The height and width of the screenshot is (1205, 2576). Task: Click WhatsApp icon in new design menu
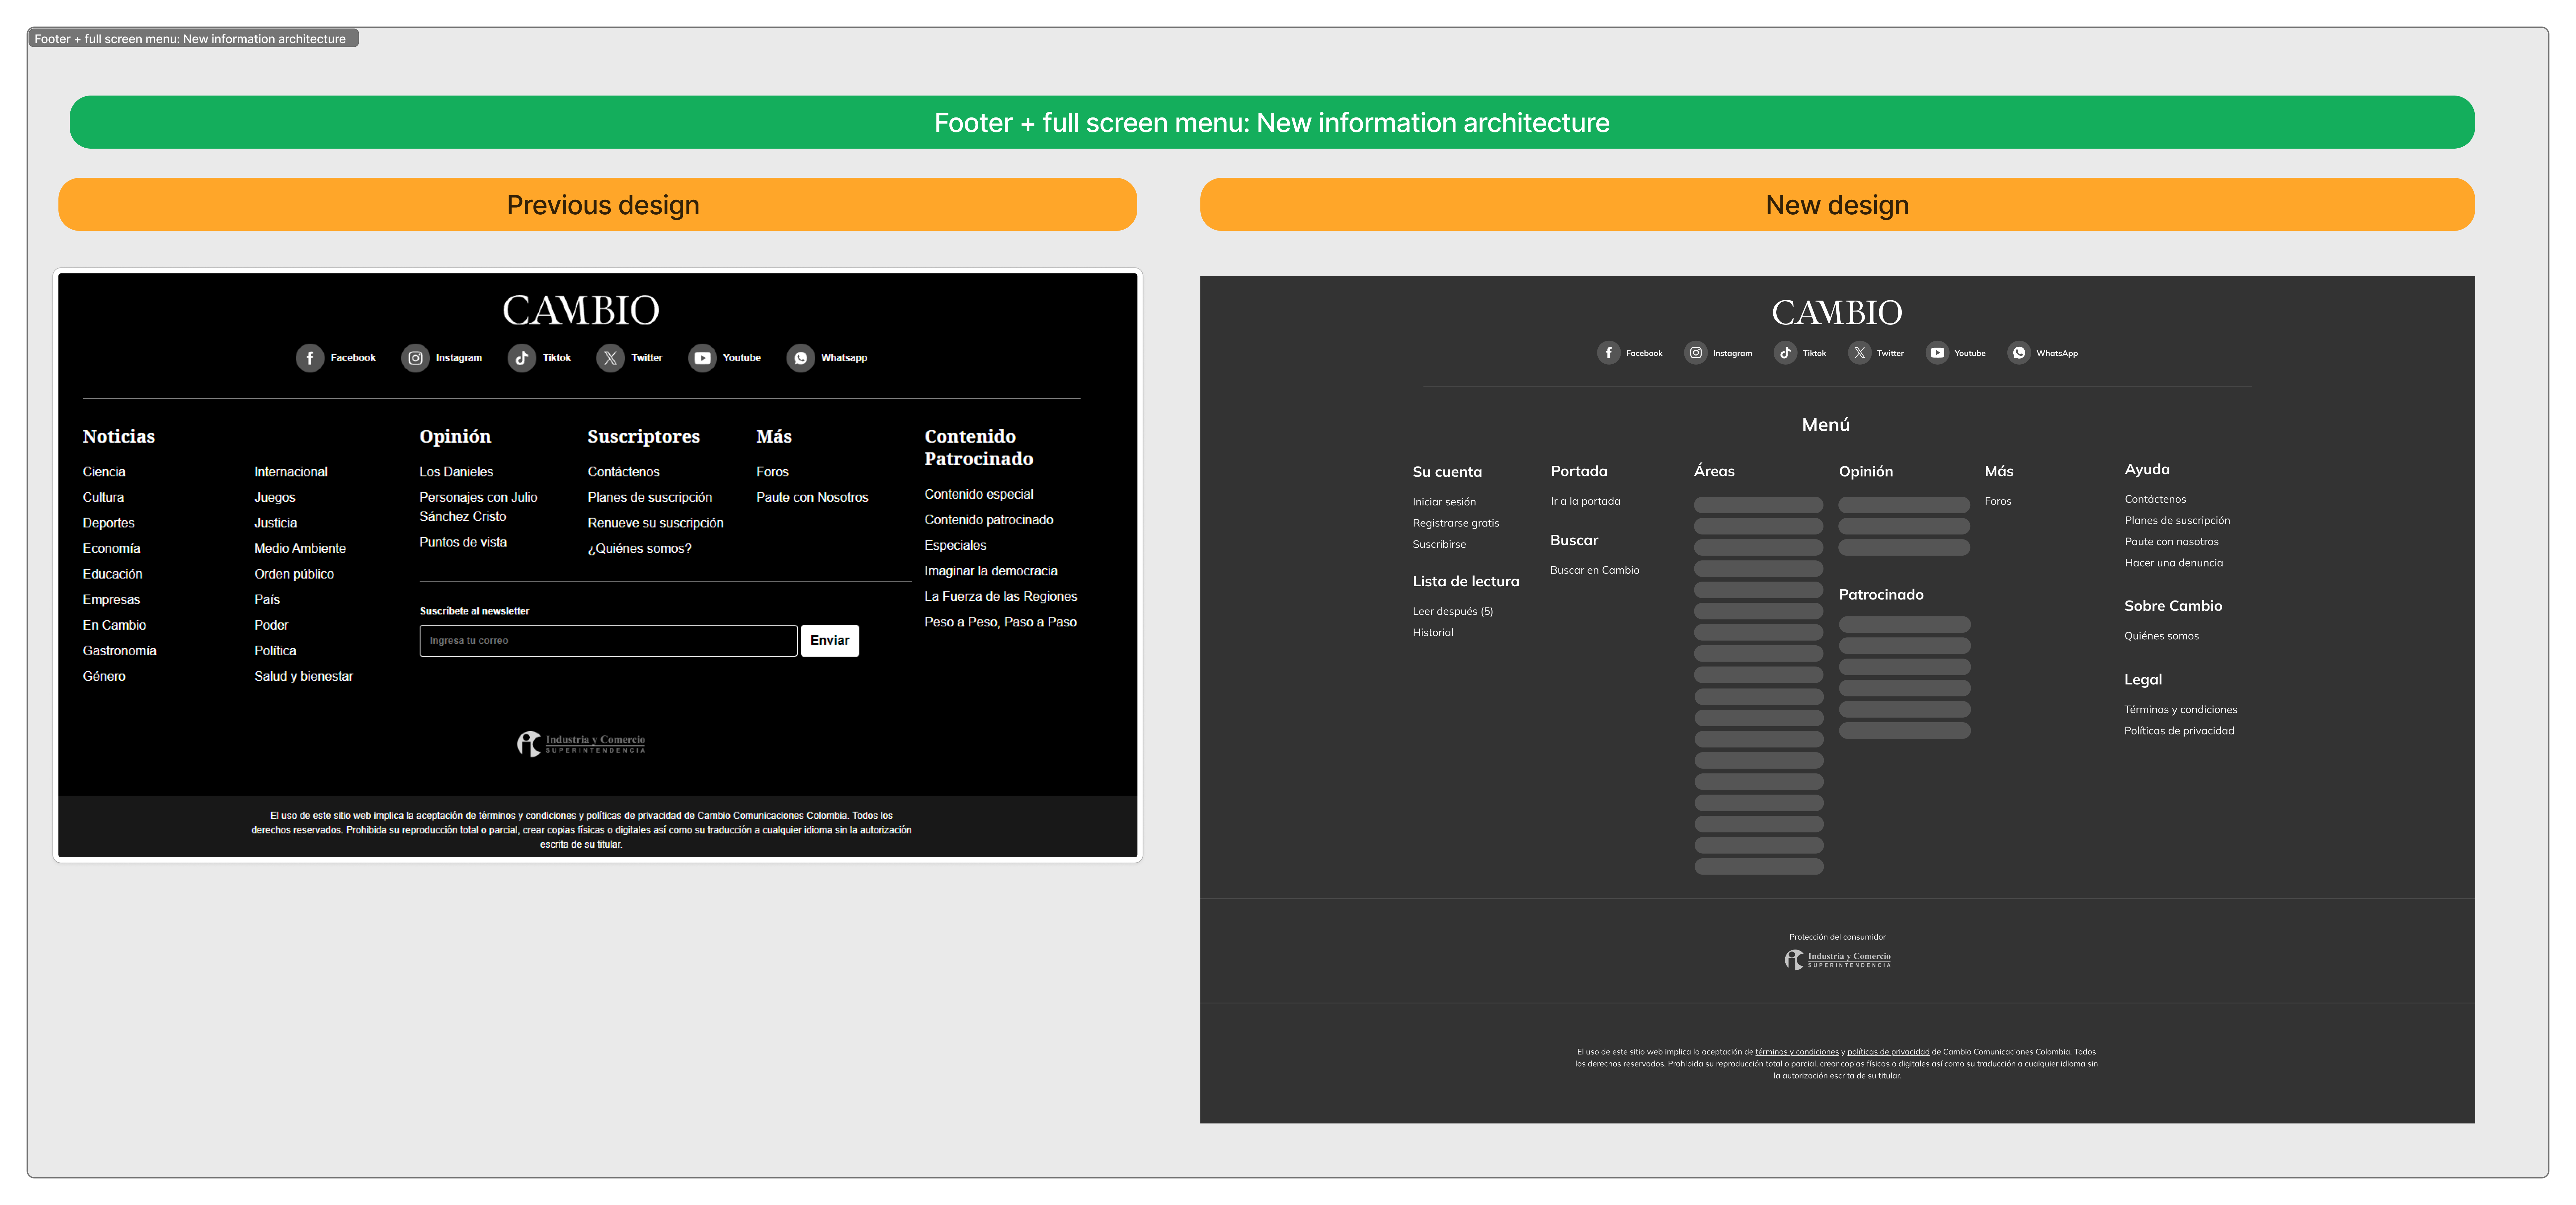tap(2019, 353)
